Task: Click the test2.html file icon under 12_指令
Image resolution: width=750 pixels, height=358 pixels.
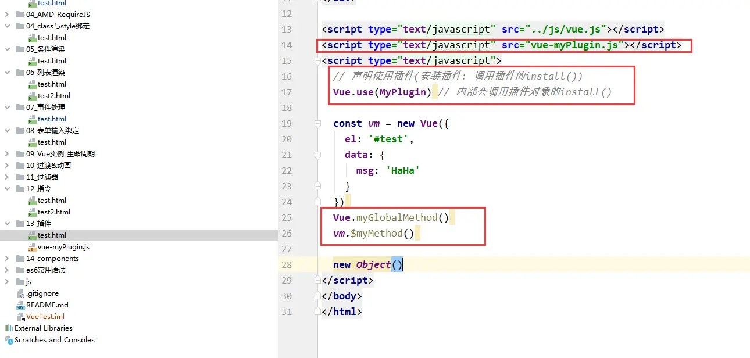Action: [x=32, y=212]
